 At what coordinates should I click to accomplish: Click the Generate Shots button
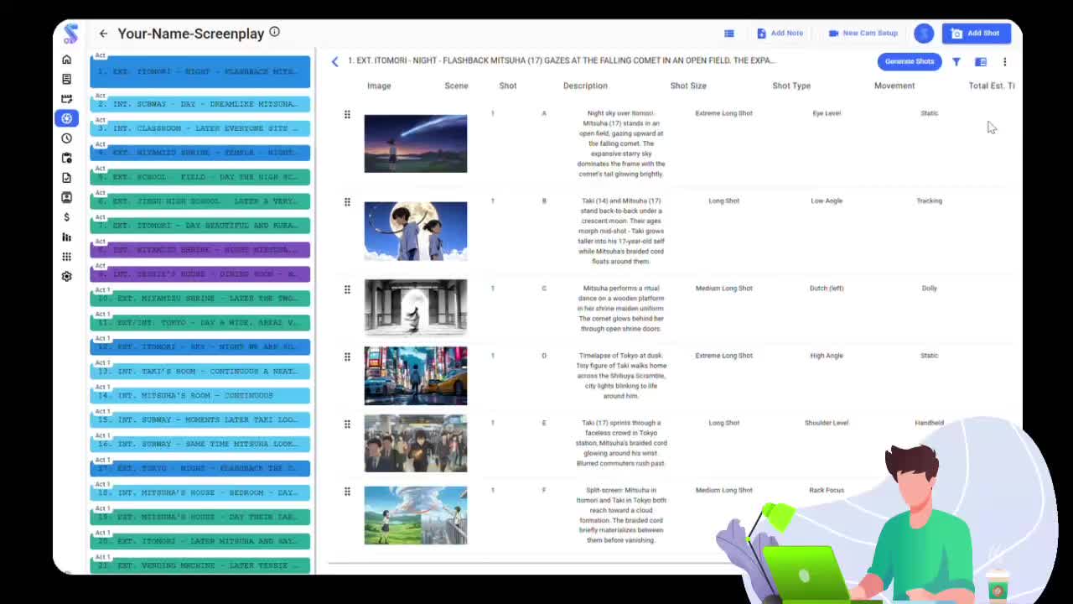click(910, 61)
